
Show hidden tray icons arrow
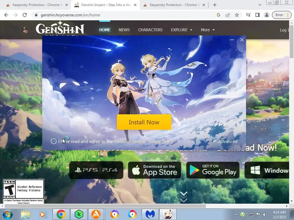(x=235, y=215)
